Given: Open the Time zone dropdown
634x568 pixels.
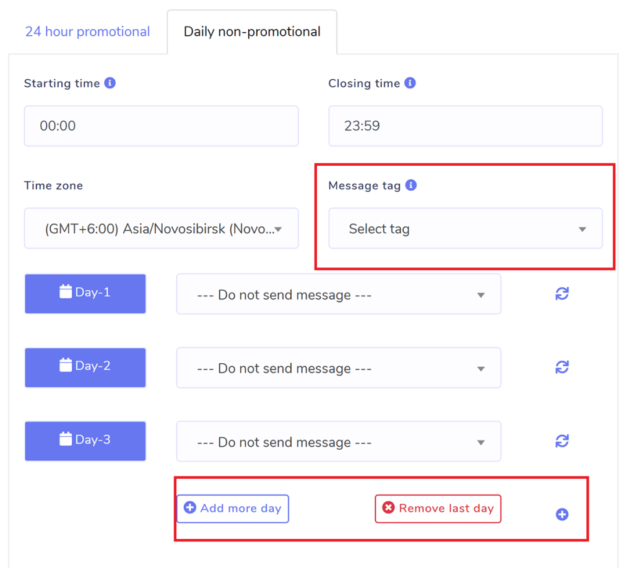Looking at the screenshot, I should (x=161, y=228).
